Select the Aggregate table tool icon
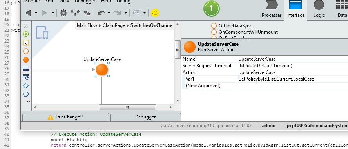 pos(26,68)
